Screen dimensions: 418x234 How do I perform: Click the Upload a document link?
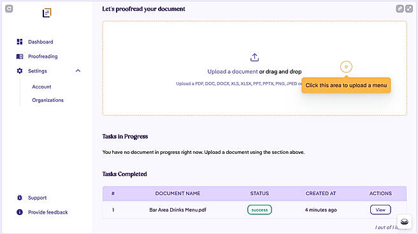coord(233,71)
